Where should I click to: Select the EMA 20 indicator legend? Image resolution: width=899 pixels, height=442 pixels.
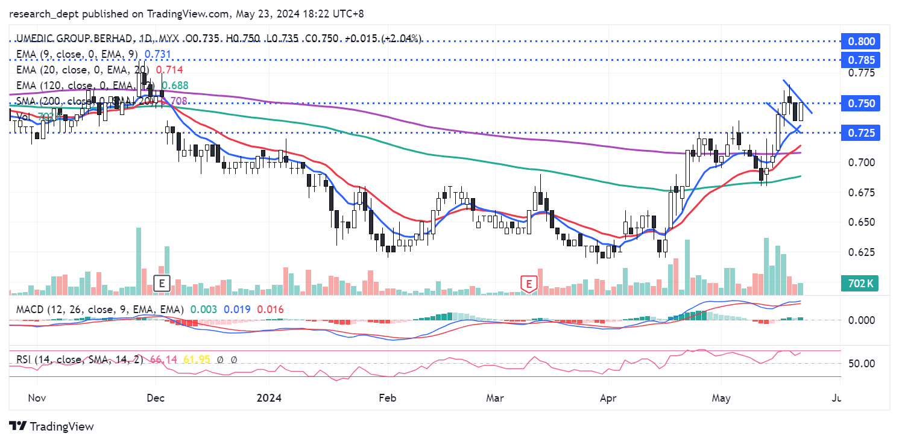78,70
